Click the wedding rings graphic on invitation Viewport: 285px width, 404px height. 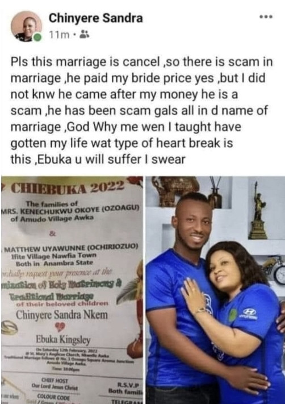point(9,328)
